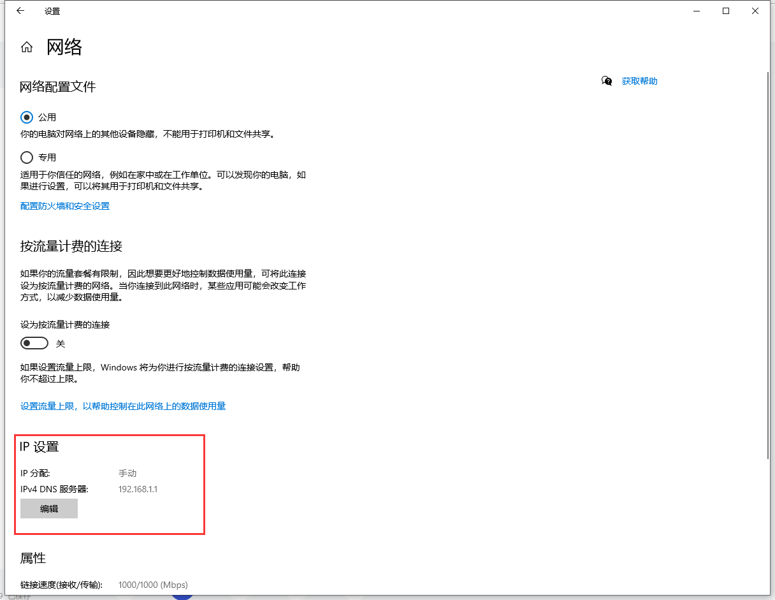The image size is (775, 600).
Task: Click the 属性 heading
Action: pos(33,558)
